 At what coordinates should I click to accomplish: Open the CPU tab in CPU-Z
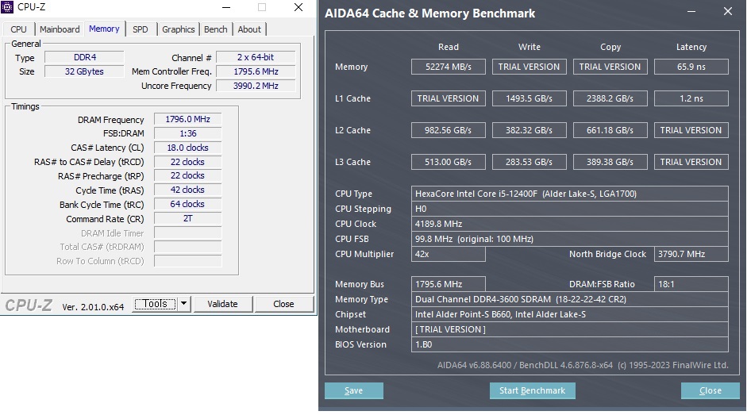coord(19,29)
